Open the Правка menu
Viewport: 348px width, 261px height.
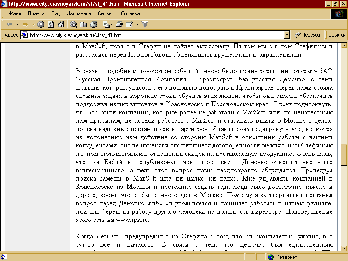36,13
